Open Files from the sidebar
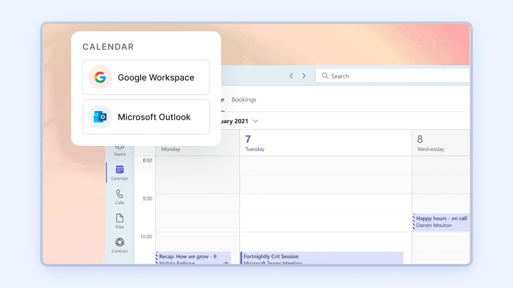 tap(119, 221)
